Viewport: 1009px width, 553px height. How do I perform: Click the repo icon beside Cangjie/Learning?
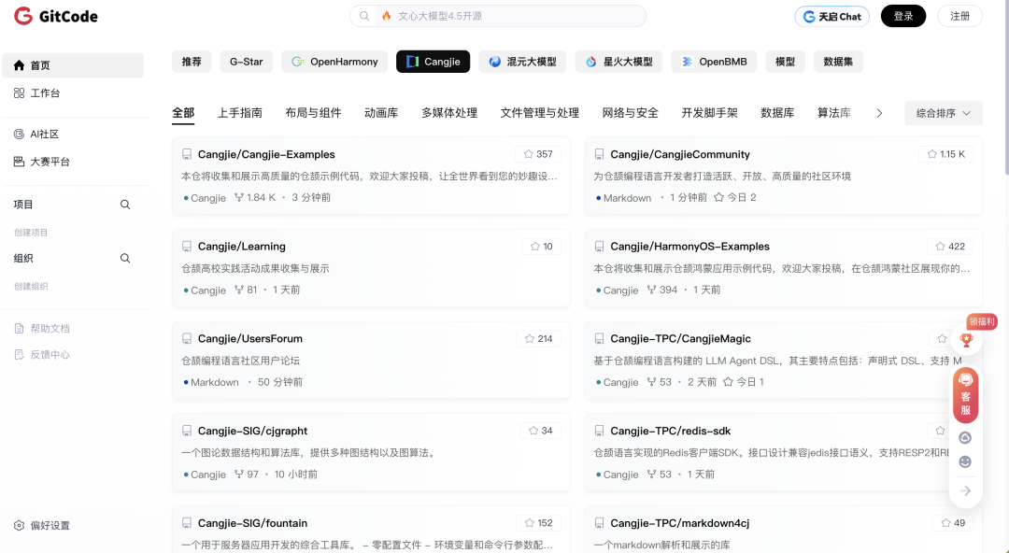tap(187, 247)
